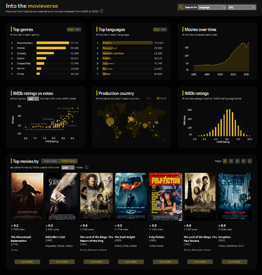The width and height of the screenshot is (262, 275).
Task: Select the Inception poster
Action: 235,197
